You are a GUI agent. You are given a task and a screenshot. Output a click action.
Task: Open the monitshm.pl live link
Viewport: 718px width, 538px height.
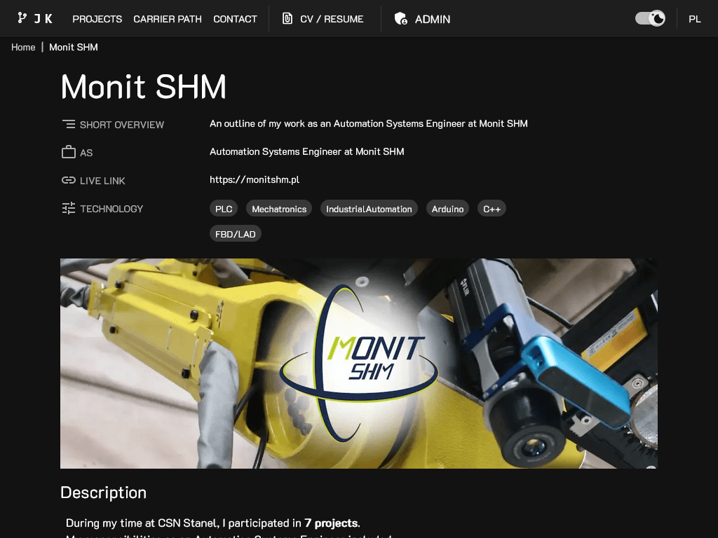point(255,179)
